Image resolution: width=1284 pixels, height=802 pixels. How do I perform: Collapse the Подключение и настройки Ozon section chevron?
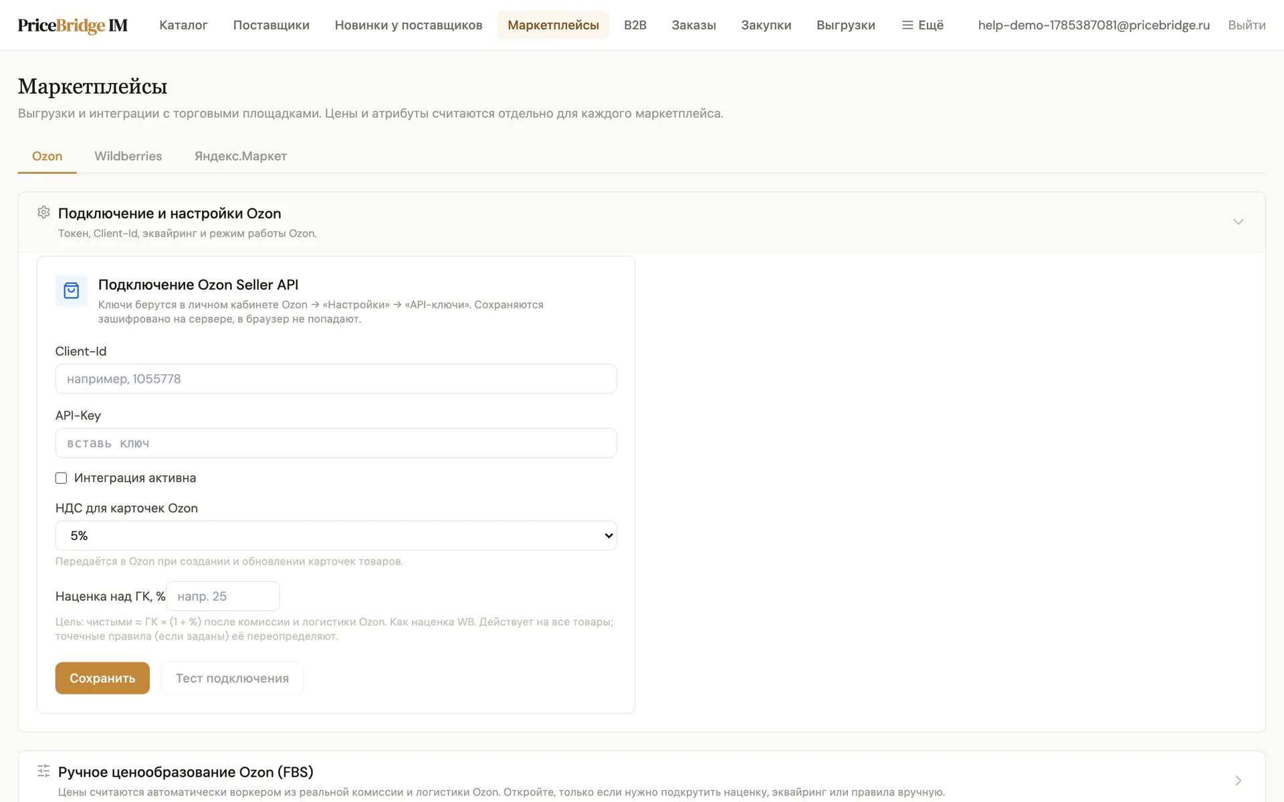tap(1238, 222)
